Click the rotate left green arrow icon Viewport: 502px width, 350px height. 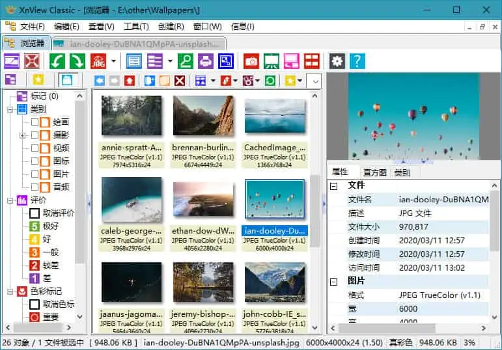coord(59,61)
